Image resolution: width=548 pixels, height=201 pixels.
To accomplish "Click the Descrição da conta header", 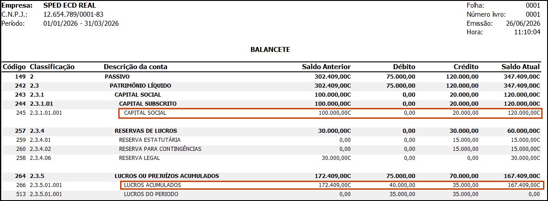I will 135,67.
